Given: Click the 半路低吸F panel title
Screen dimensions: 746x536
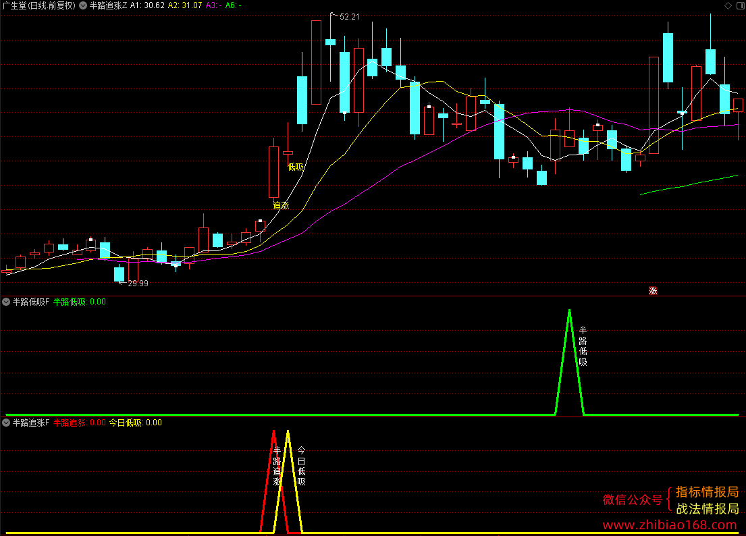Looking at the screenshot, I should [31, 302].
